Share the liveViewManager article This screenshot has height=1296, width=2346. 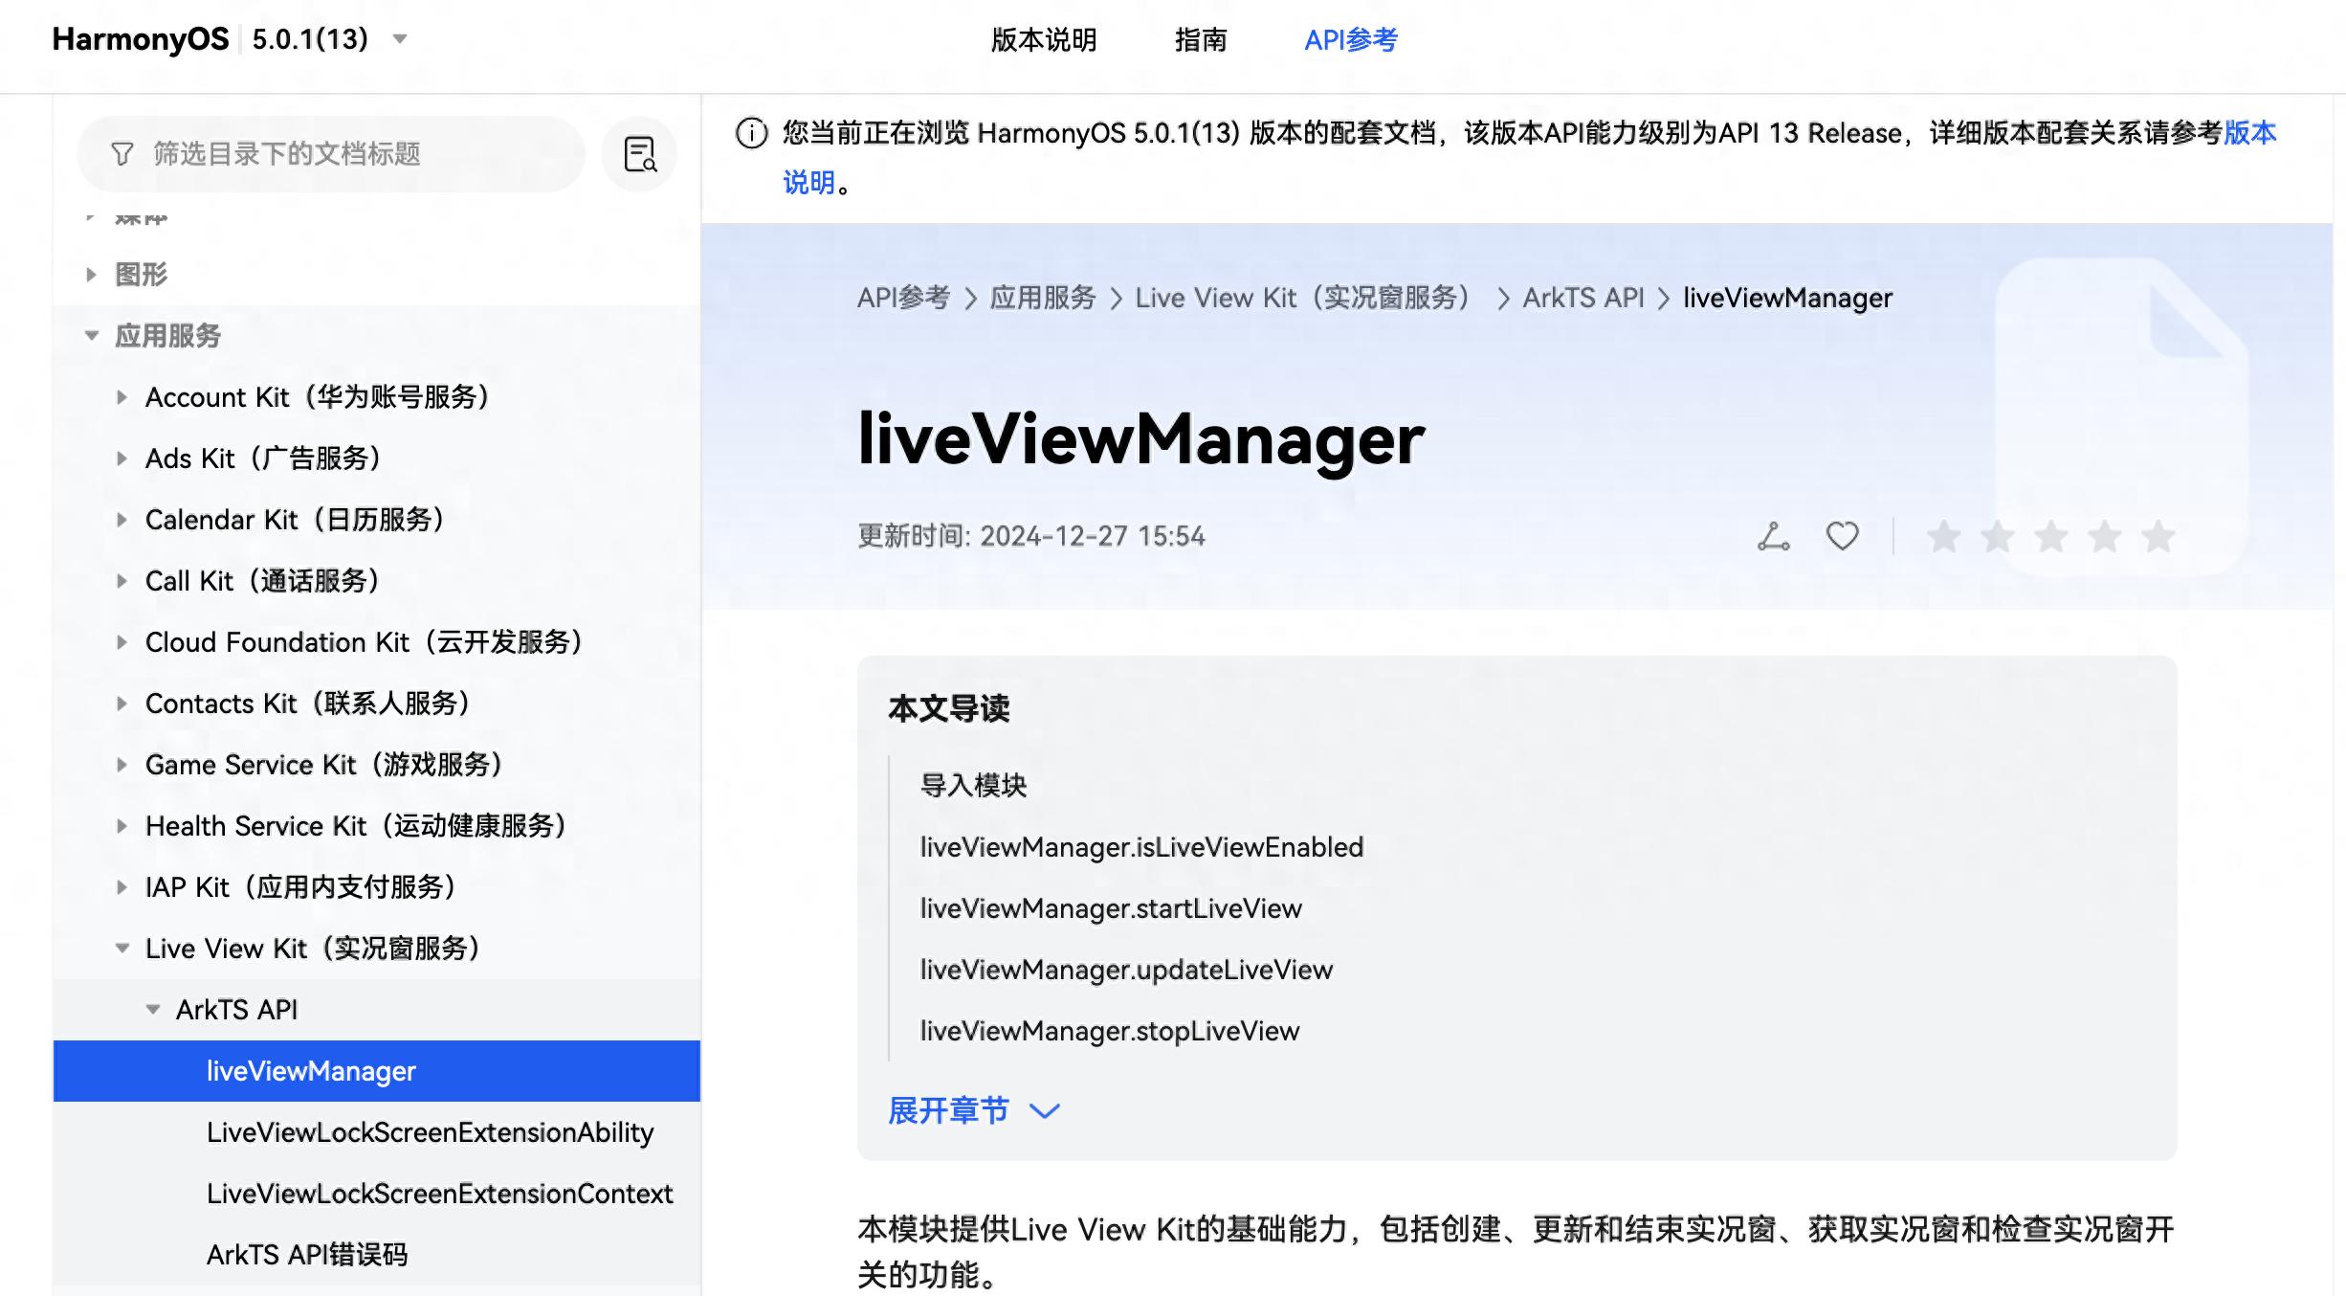pos(1772,536)
